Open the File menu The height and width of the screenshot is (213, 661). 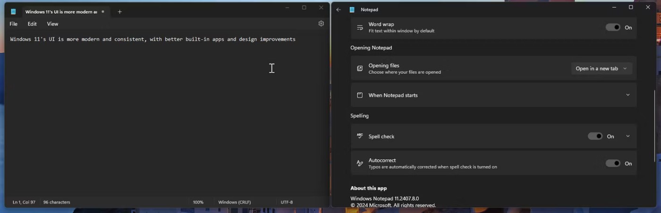(x=14, y=24)
